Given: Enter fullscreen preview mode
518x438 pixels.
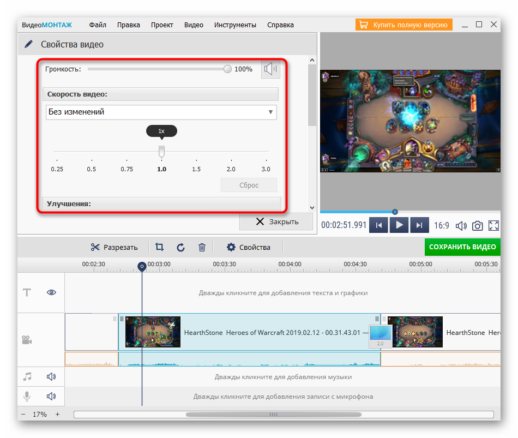Looking at the screenshot, I should (x=493, y=225).
